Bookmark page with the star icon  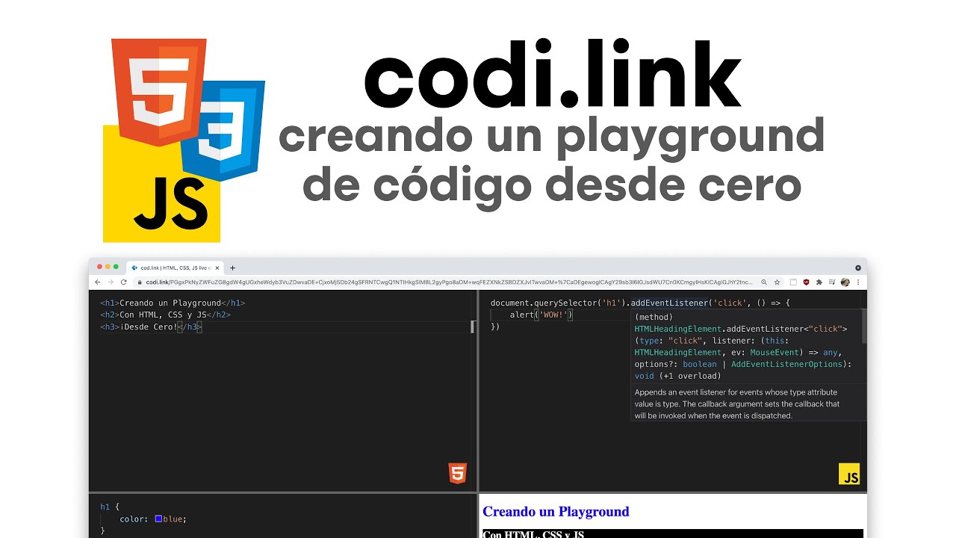click(x=777, y=282)
